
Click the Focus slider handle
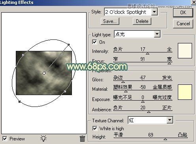[x=169, y=63]
